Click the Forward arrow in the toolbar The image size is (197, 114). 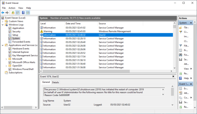(x=7, y=12)
